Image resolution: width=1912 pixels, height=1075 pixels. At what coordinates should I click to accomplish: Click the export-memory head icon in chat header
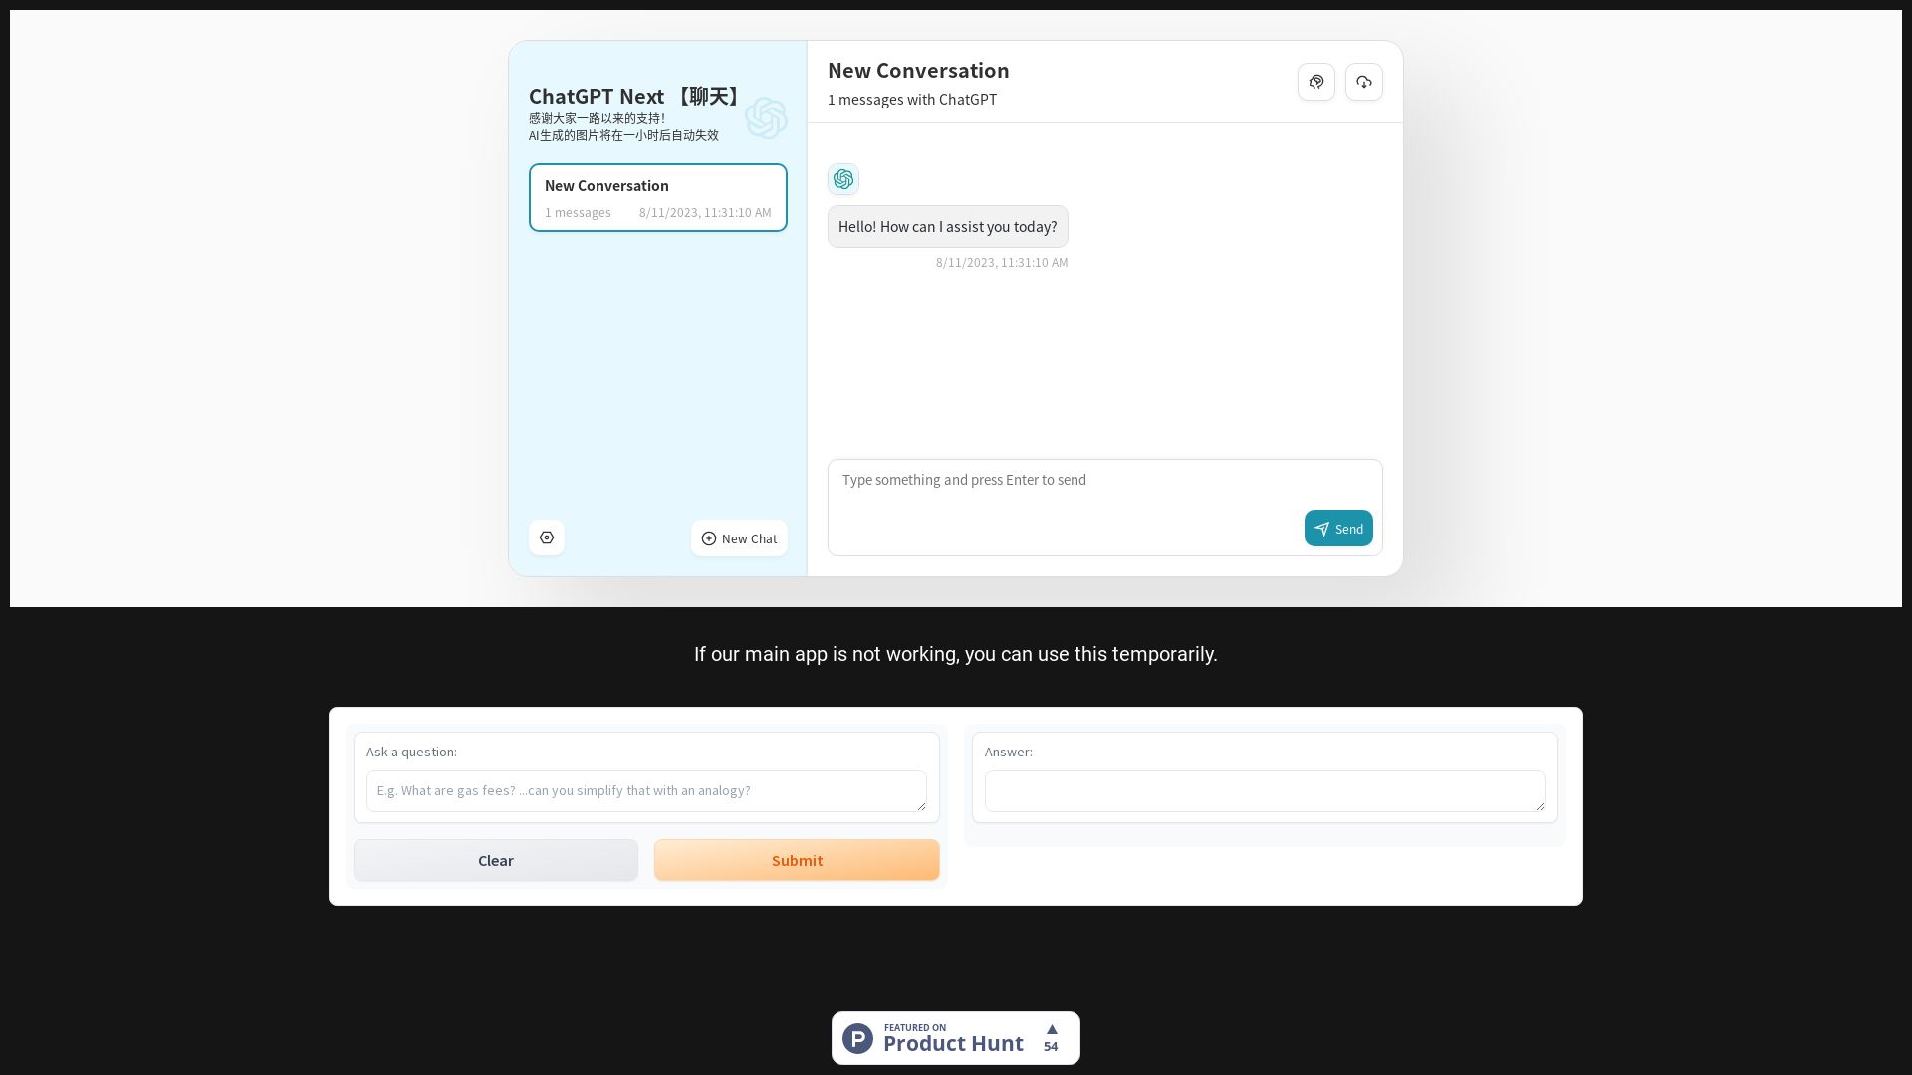click(1316, 82)
